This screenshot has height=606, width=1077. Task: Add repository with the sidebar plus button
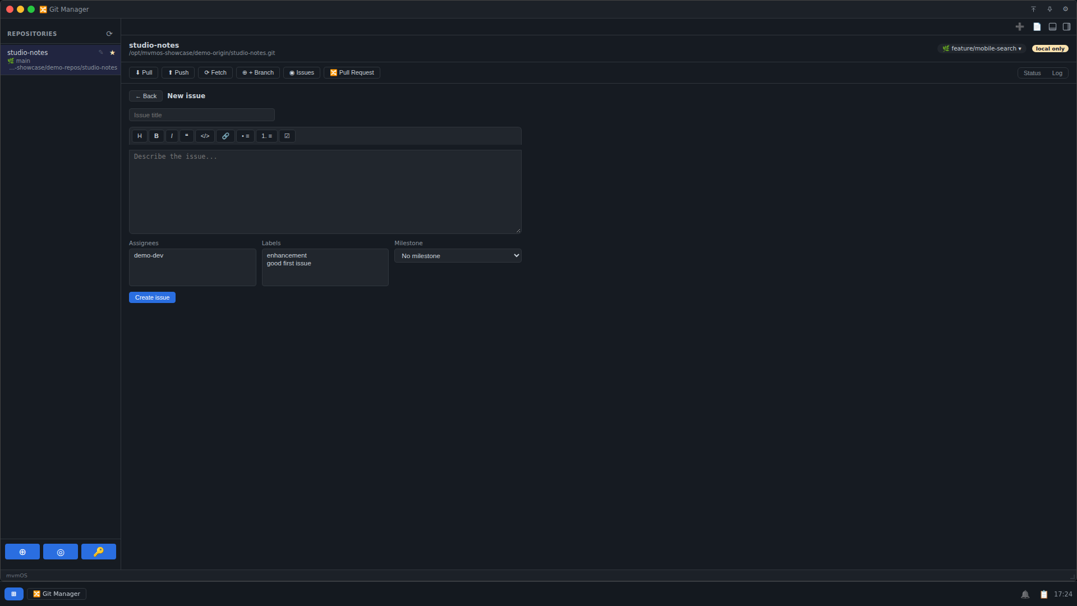22,552
